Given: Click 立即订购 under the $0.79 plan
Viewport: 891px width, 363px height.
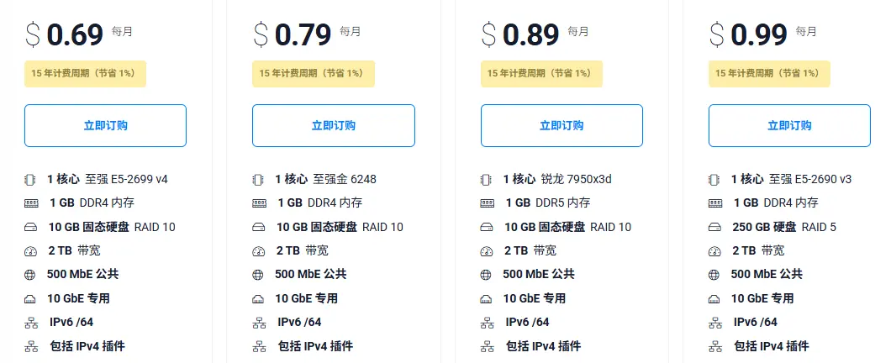Looking at the screenshot, I should (334, 125).
